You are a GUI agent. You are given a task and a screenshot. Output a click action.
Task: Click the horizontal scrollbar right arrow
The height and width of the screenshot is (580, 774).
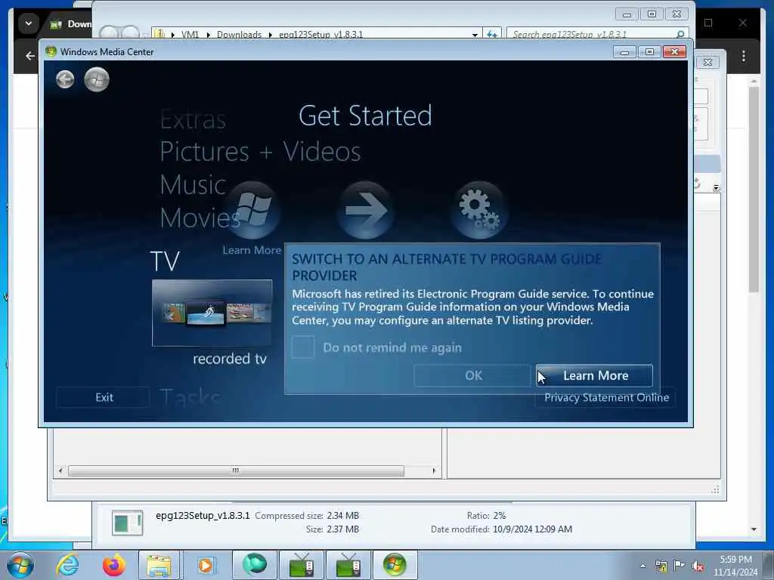[x=434, y=471]
